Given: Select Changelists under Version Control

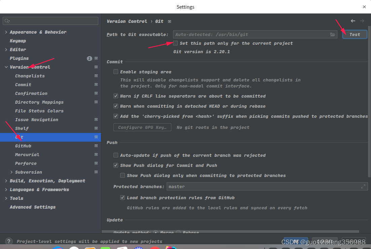Looking at the screenshot, I should 30,76.
